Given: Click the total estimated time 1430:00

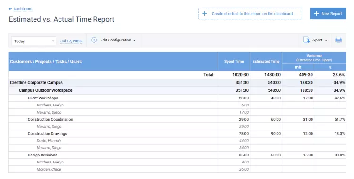Looking at the screenshot, I should click(272, 75).
